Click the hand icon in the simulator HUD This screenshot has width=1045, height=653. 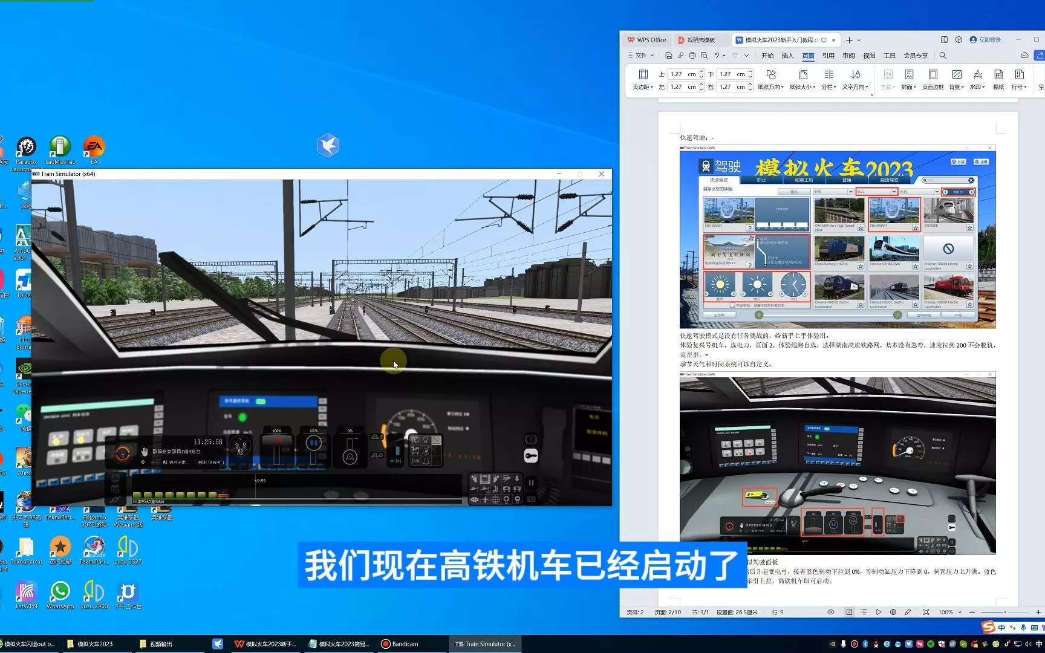145,452
